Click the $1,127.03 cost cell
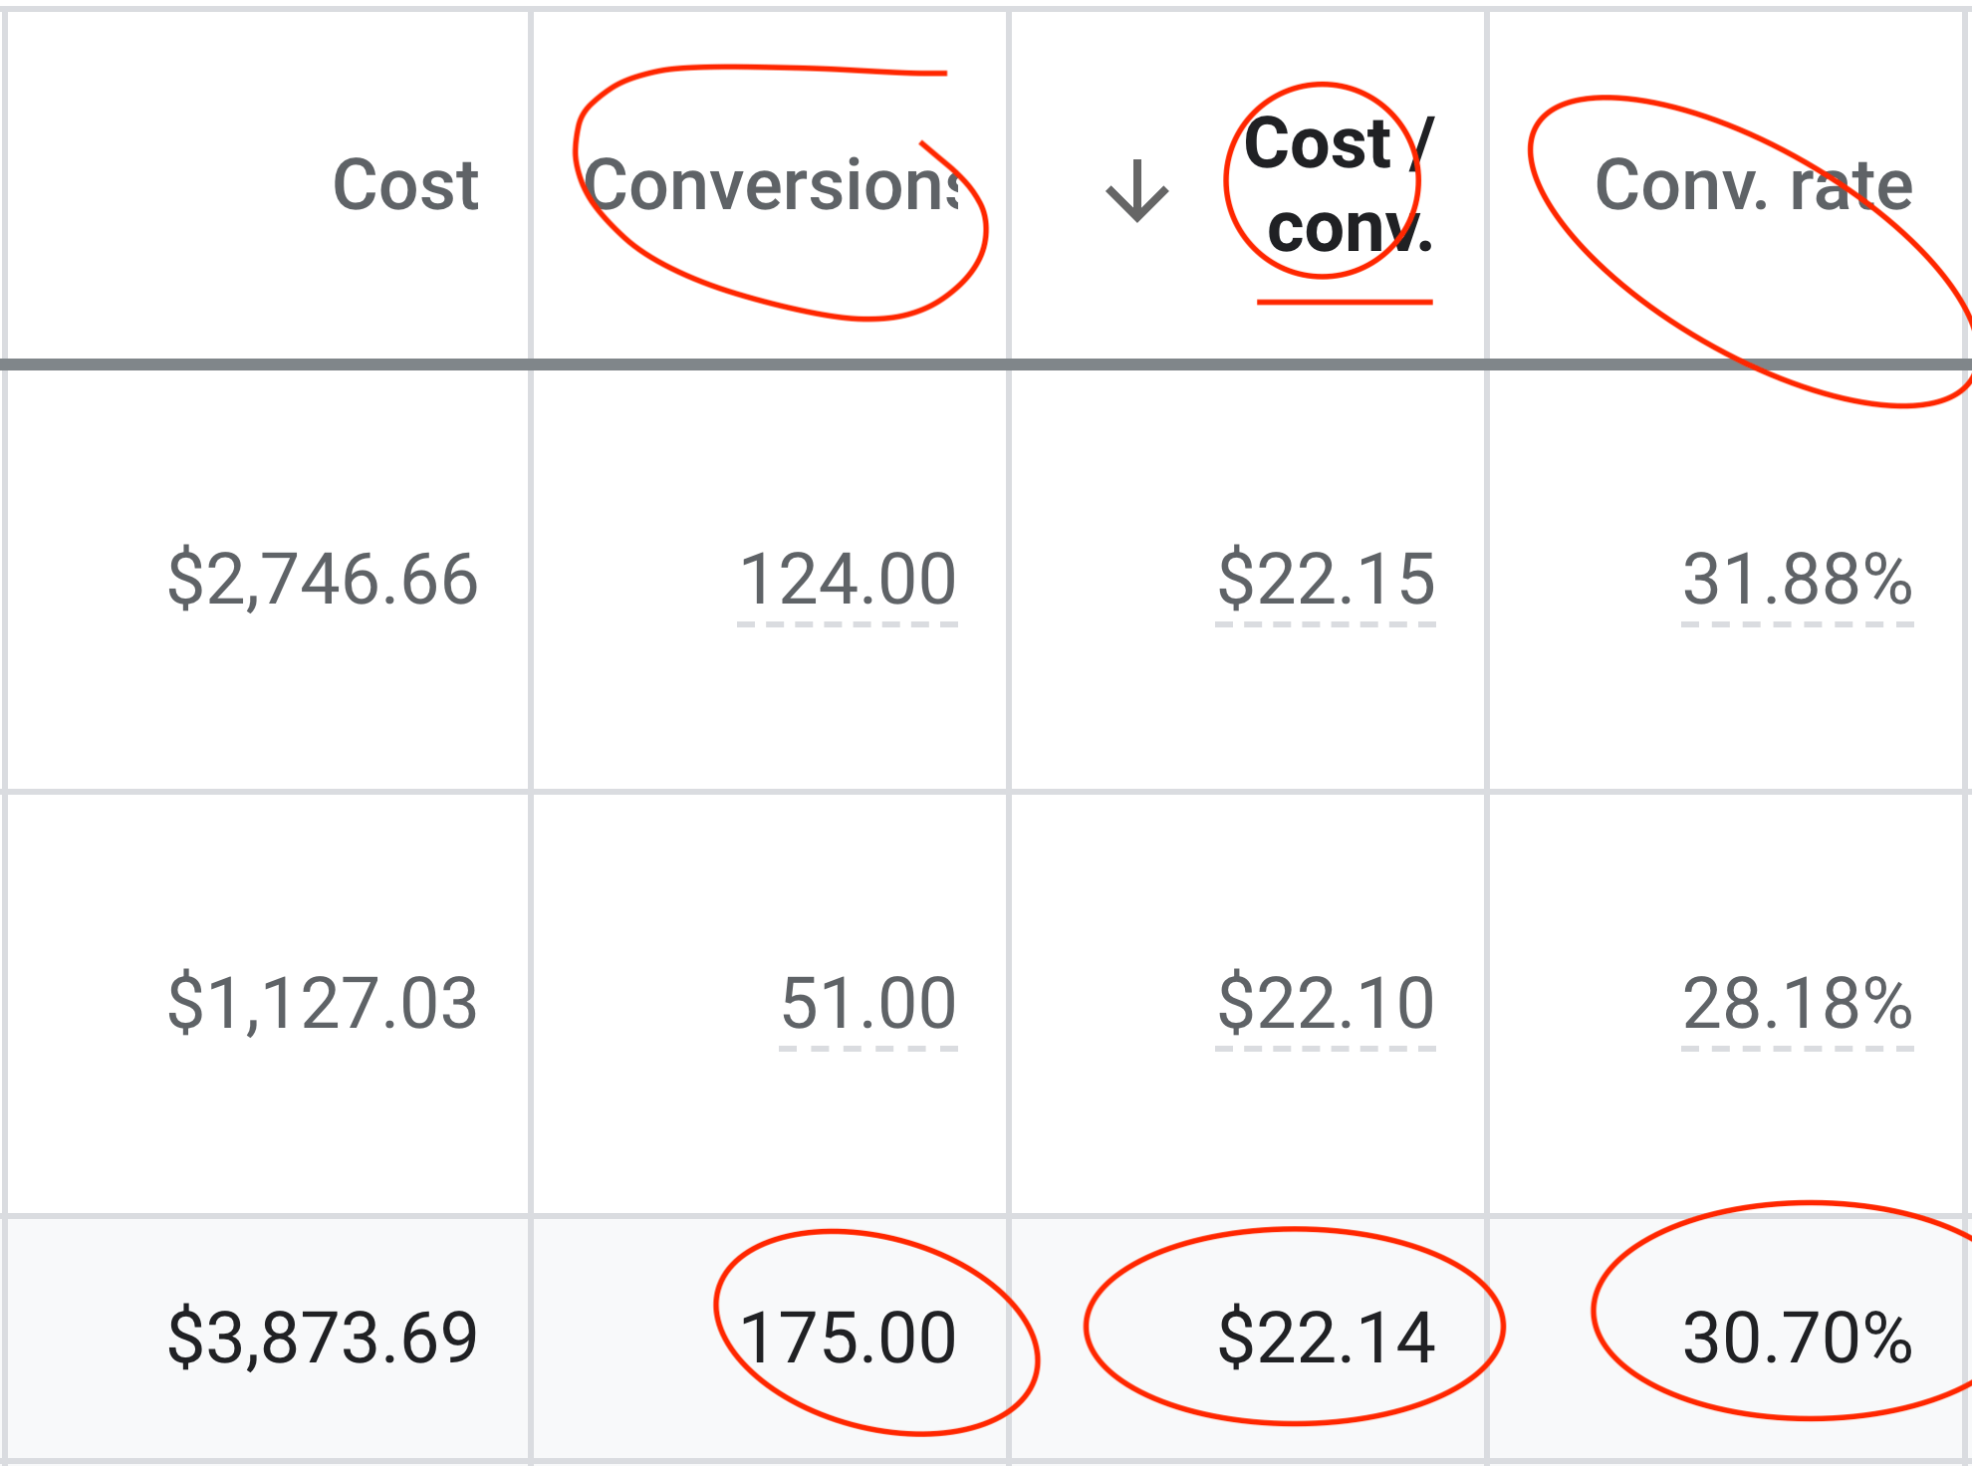 323,1003
